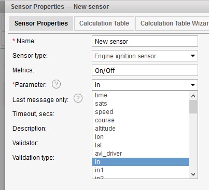Switch to Calculation Table tab

[x=104, y=23]
